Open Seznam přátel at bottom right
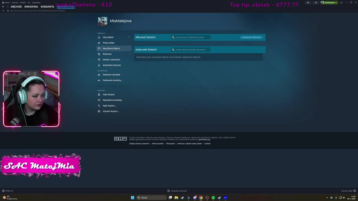This screenshot has width=358, height=201. [348, 191]
